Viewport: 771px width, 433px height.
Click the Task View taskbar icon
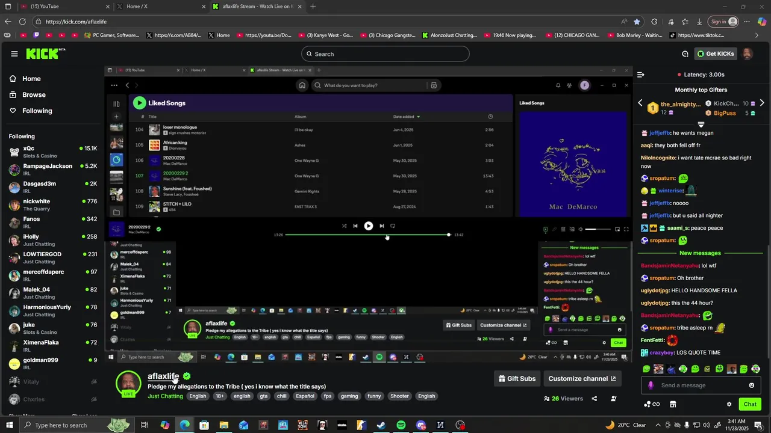click(145, 425)
